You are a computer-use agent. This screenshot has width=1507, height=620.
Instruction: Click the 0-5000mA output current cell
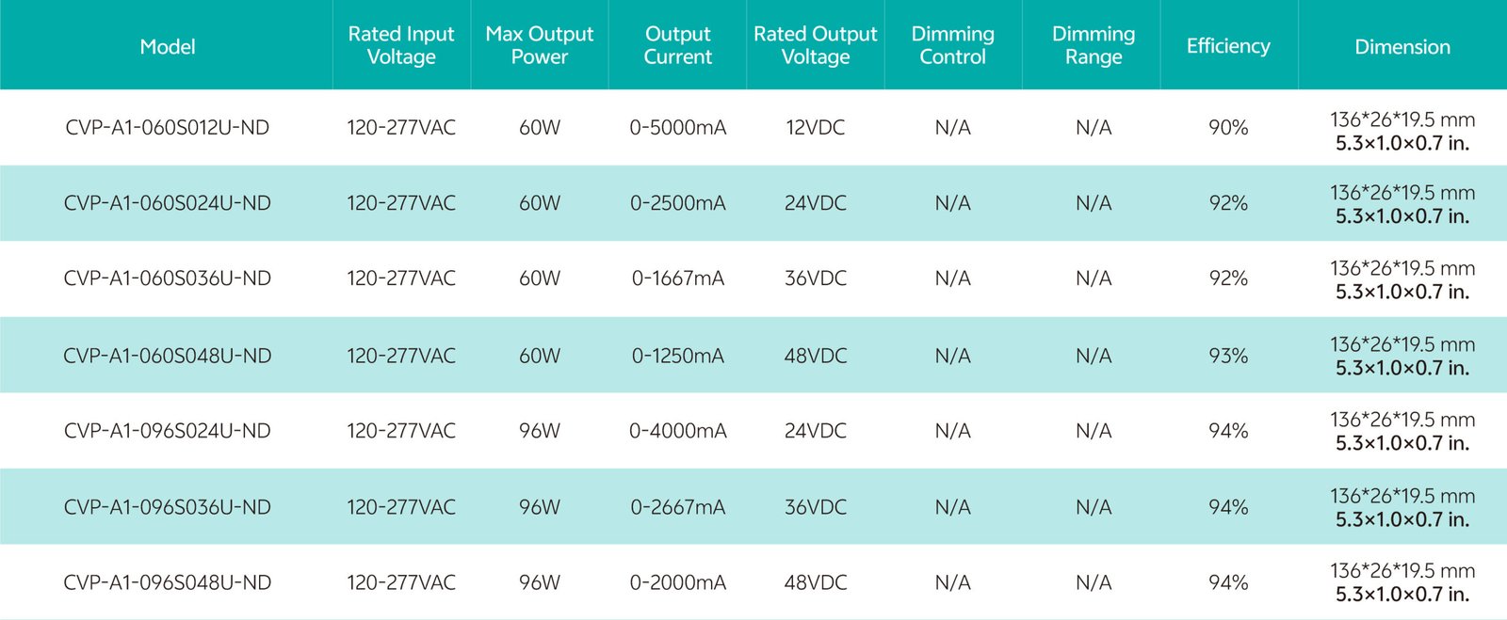coord(677,128)
